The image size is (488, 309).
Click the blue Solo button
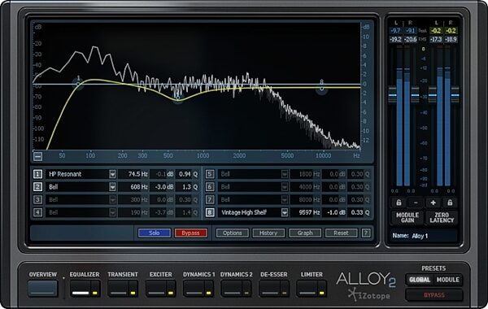pos(155,233)
